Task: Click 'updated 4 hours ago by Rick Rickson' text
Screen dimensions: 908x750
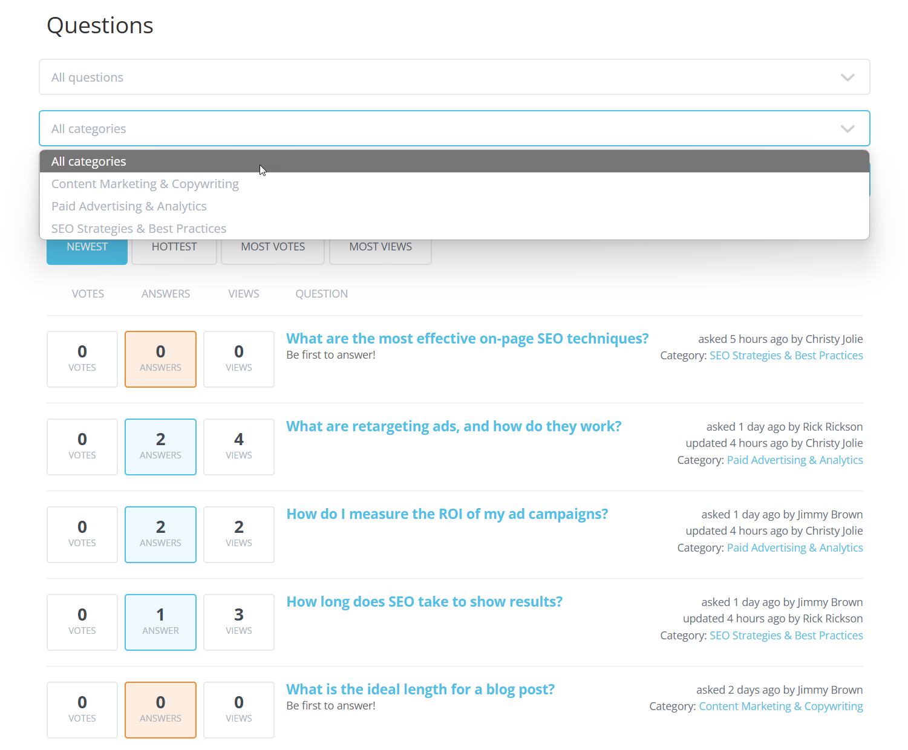Action: pyautogui.click(x=773, y=619)
